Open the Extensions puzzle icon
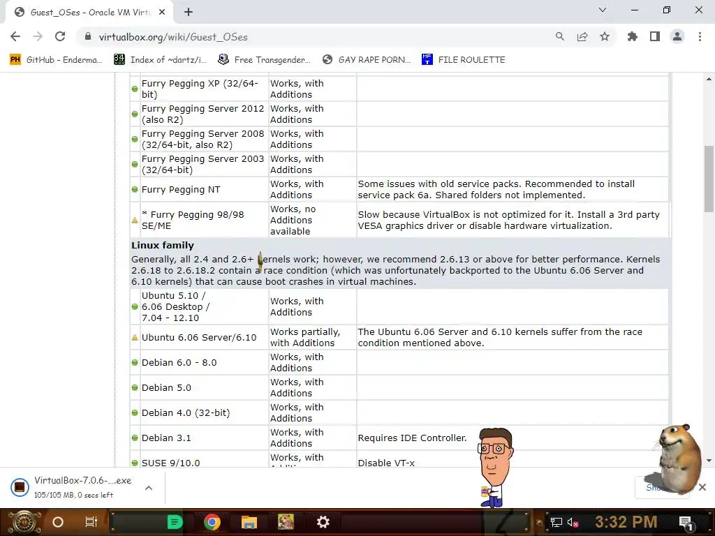715x536 pixels. tap(633, 36)
